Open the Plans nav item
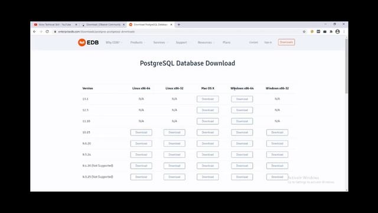 pyautogui.click(x=226, y=43)
